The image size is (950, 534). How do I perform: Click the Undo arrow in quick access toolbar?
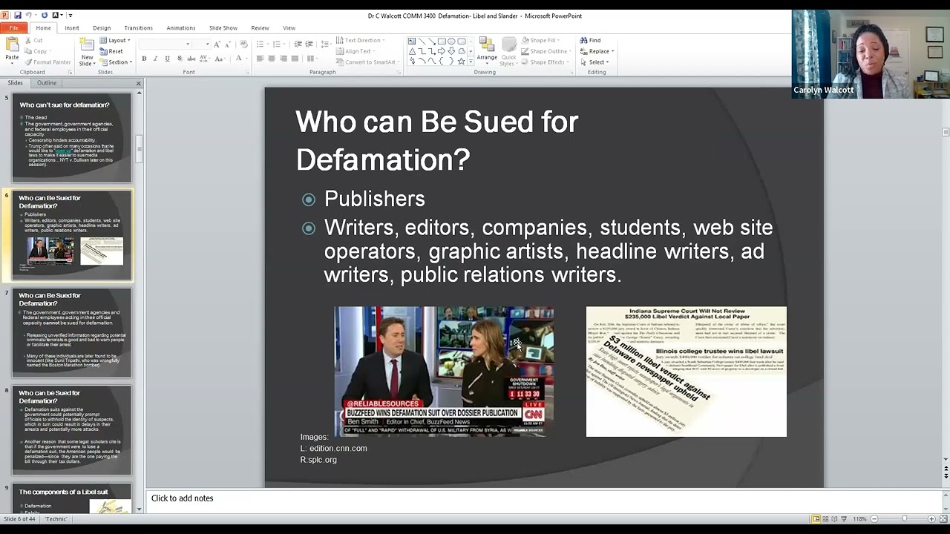coord(29,15)
